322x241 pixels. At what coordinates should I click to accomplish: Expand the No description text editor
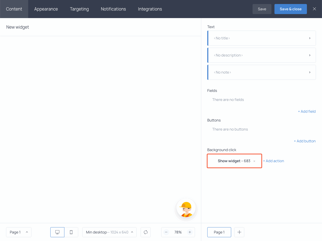[310, 55]
